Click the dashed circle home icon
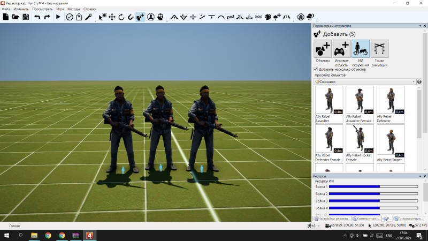Screen dimensions: 428x241 [x=301, y=17]
